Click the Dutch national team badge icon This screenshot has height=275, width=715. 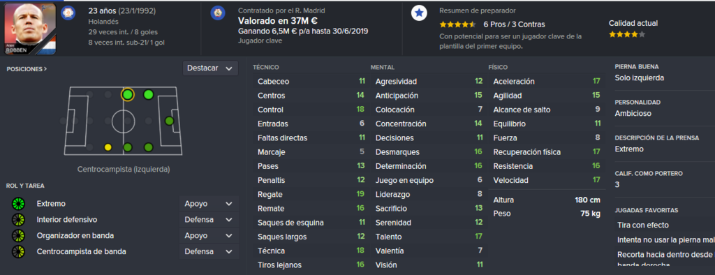click(68, 13)
